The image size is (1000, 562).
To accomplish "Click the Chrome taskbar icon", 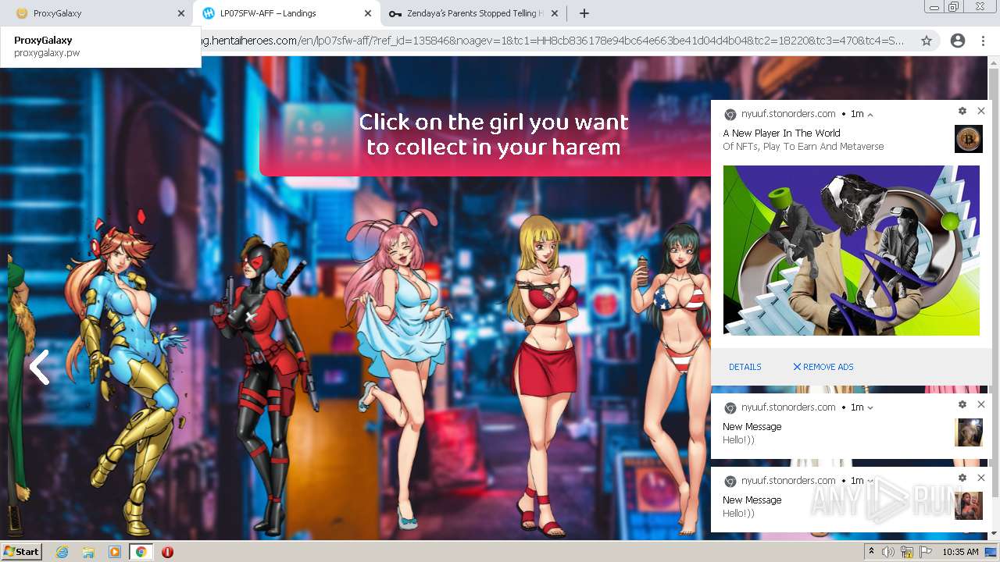I will (x=141, y=552).
